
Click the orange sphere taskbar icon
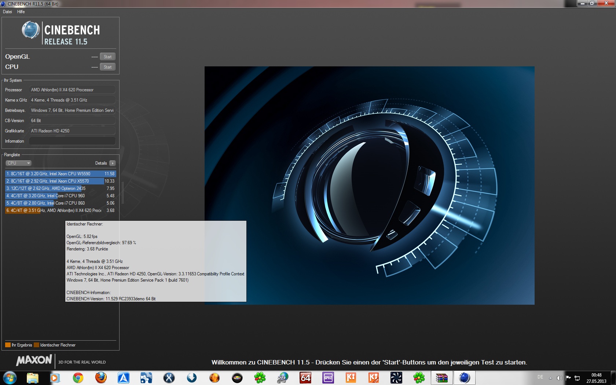[x=214, y=378]
